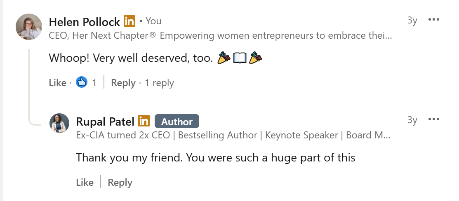Click the blue thumbs-up reaction icon

coord(82,82)
